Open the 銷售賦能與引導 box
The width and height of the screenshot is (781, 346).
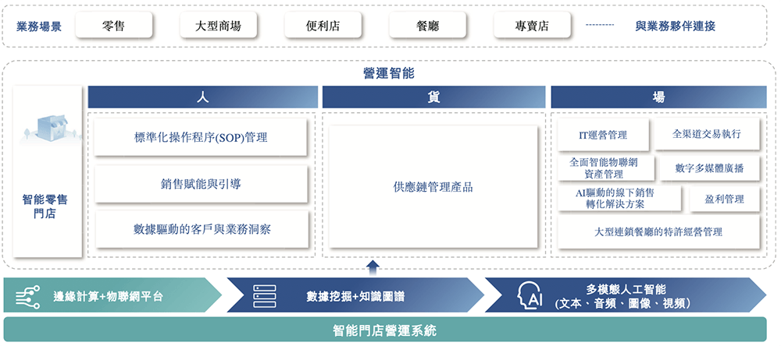(x=201, y=184)
